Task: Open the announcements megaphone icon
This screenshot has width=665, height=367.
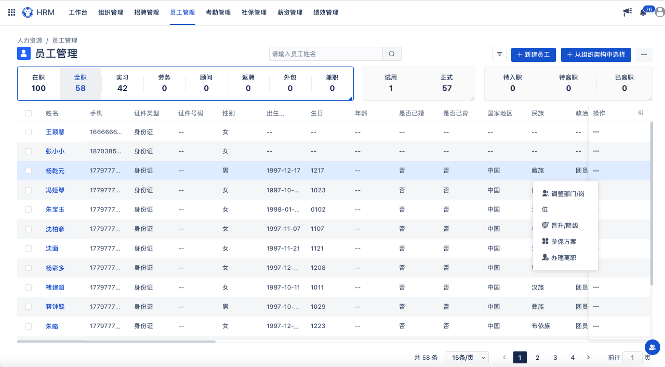Action: (x=627, y=12)
